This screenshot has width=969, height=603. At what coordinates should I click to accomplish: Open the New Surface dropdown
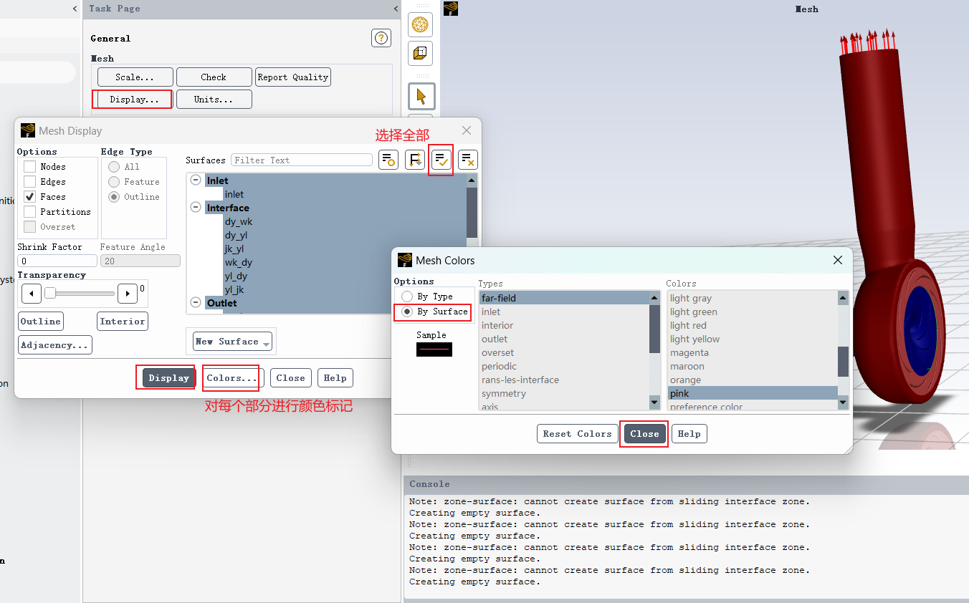pos(233,342)
